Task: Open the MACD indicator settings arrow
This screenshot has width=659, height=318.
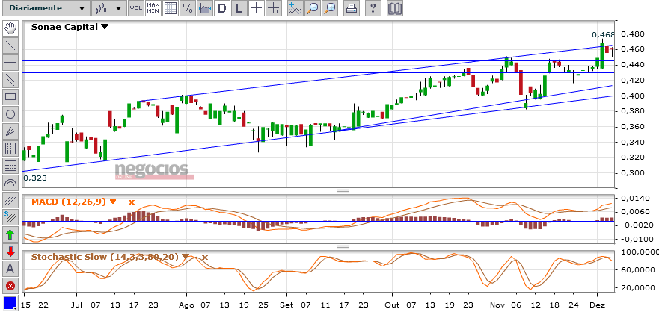Action: pyautogui.click(x=113, y=202)
